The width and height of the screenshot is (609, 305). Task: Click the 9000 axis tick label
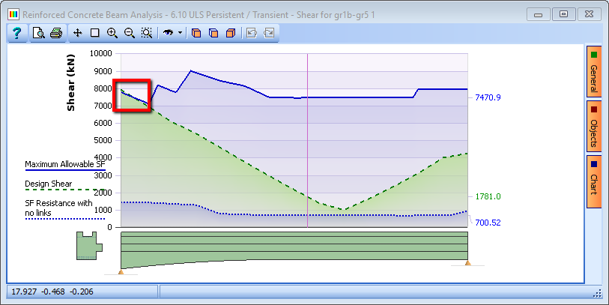[103, 71]
